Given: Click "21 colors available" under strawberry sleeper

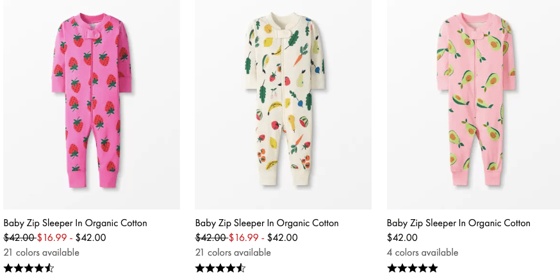Looking at the screenshot, I should point(42,252).
